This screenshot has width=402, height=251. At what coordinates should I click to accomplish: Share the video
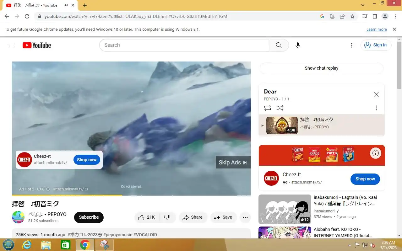coord(193,217)
